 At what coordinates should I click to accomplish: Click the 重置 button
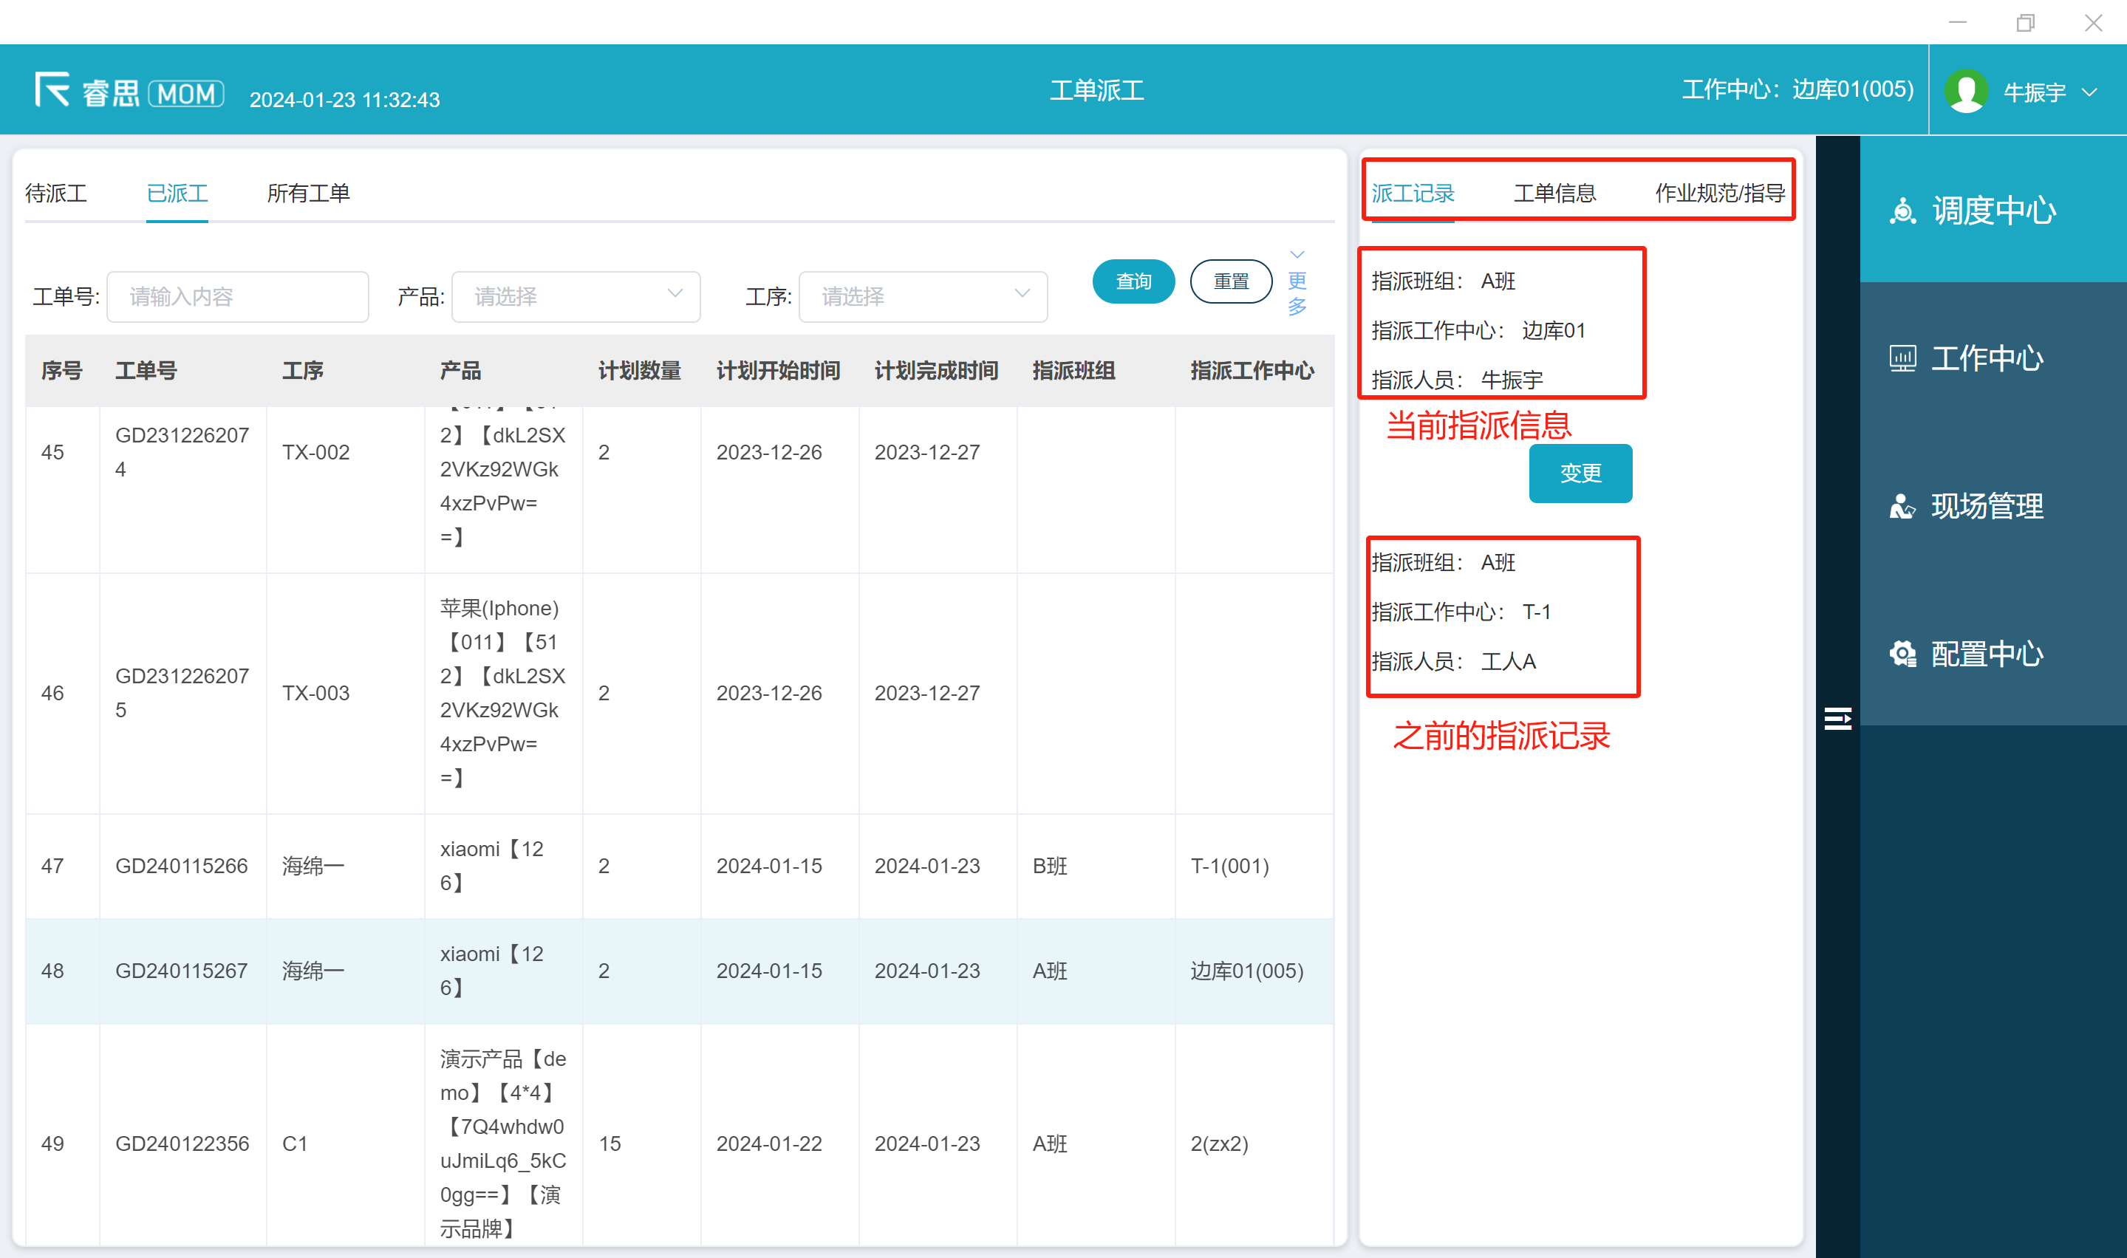1230,281
